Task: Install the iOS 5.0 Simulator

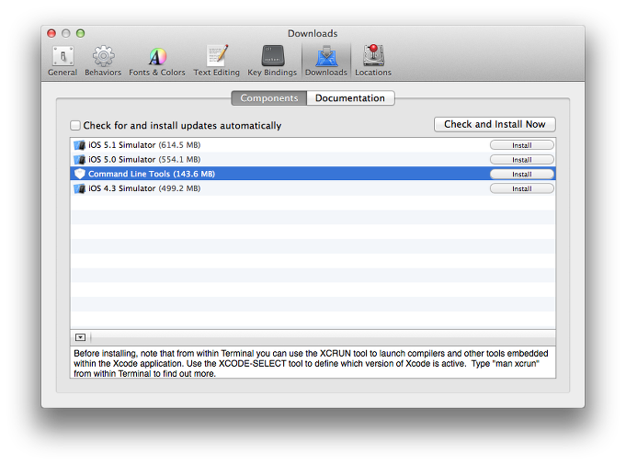Action: 522,160
